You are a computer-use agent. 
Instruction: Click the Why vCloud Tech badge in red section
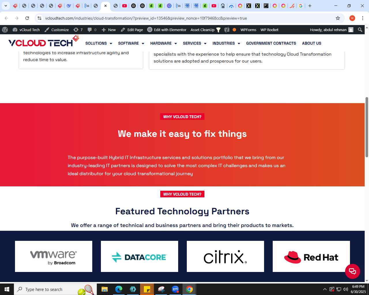pos(182,117)
